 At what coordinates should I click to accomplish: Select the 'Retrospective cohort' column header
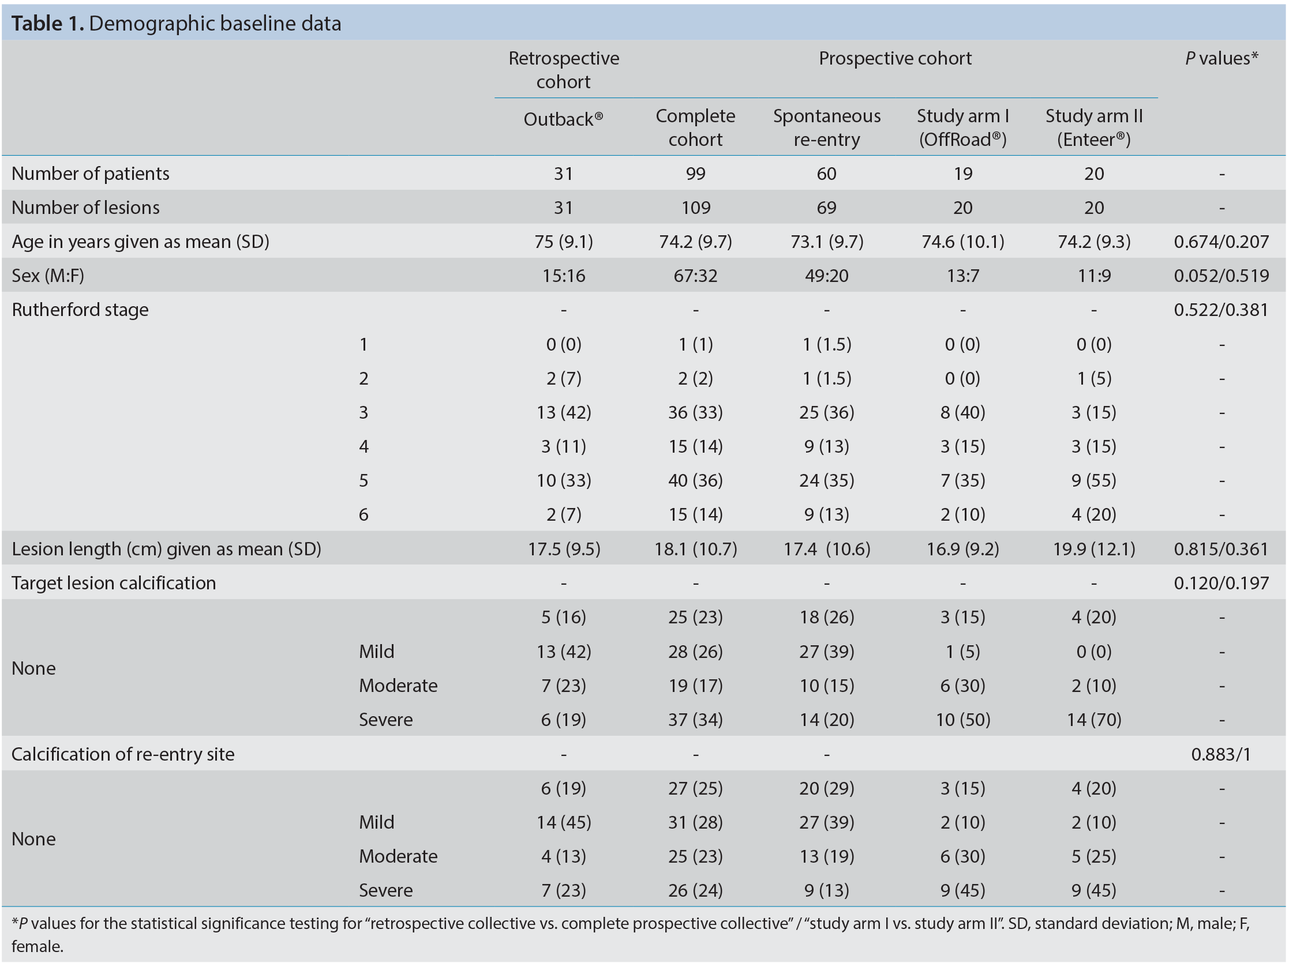pyautogui.click(x=564, y=70)
